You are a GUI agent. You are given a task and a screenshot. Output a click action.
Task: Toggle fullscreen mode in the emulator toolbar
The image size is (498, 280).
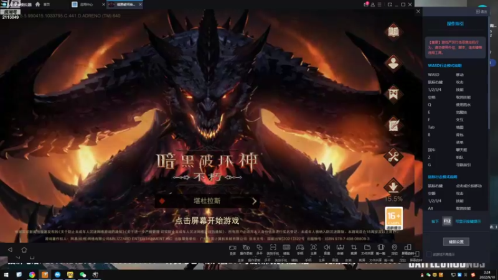click(x=313, y=250)
